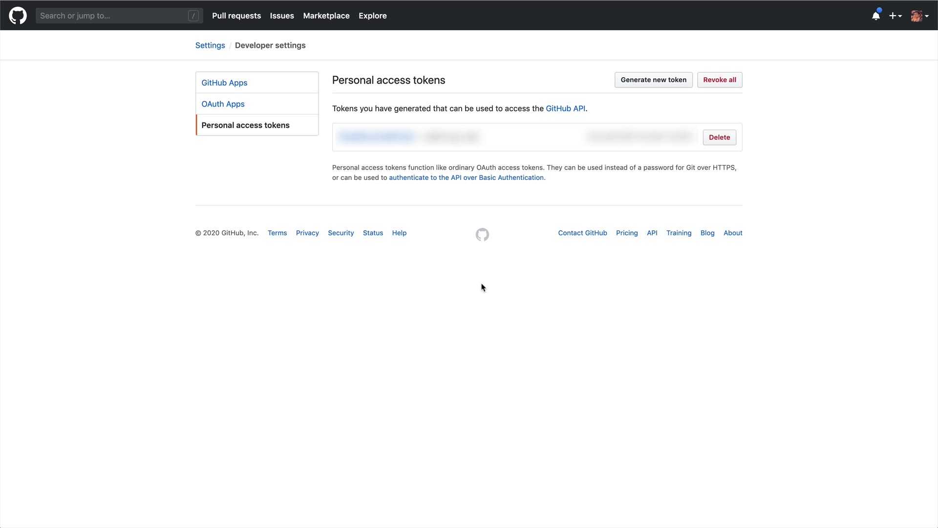This screenshot has height=528, width=938.
Task: Open the user avatar profile menu
Action: pyautogui.click(x=919, y=16)
